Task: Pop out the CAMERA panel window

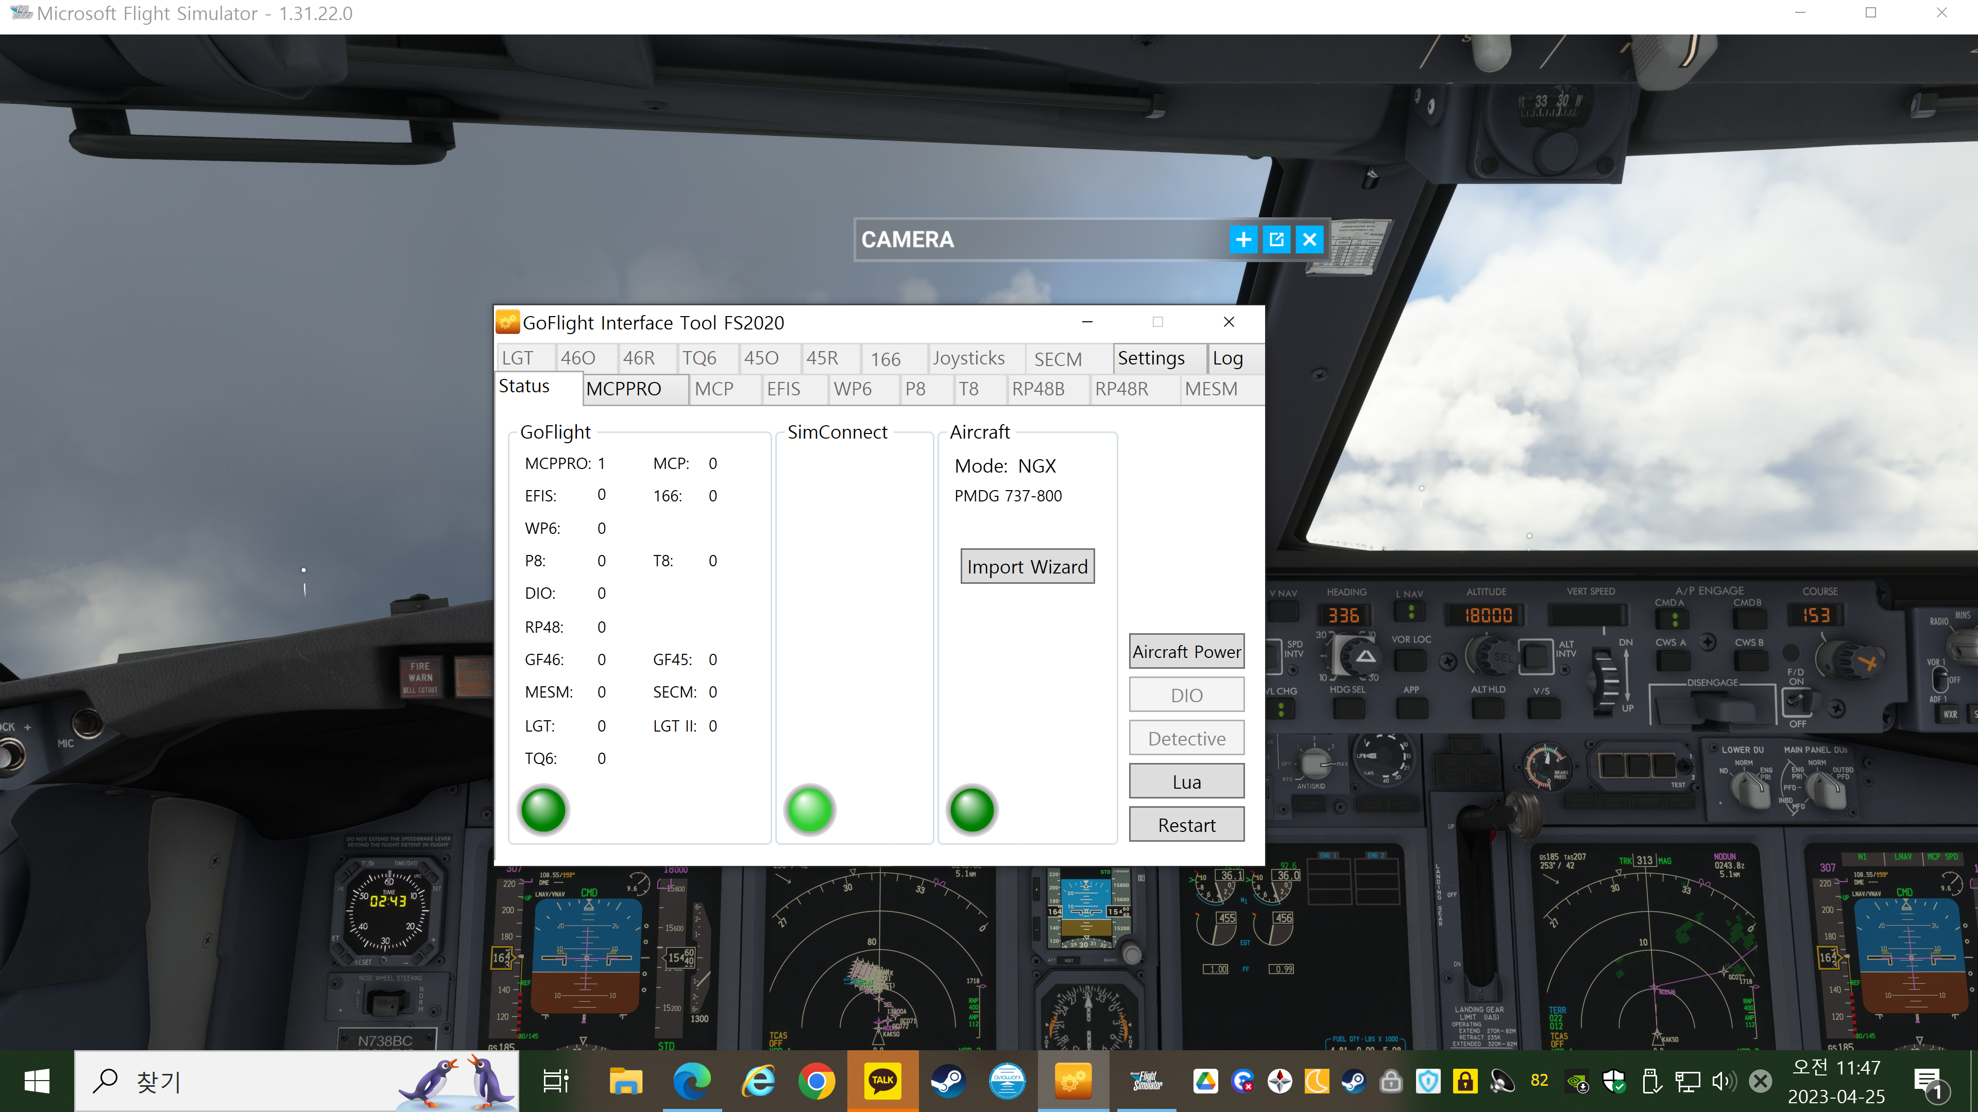Action: 1276,239
